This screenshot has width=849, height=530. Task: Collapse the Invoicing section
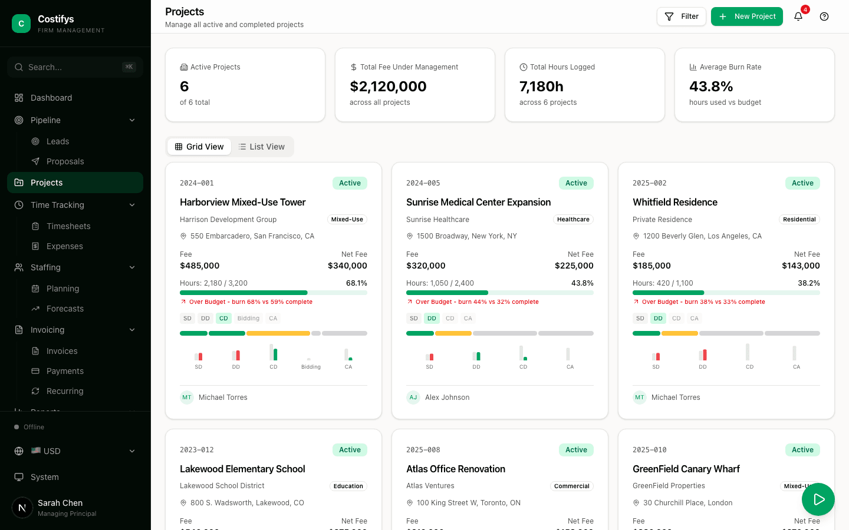(x=132, y=330)
